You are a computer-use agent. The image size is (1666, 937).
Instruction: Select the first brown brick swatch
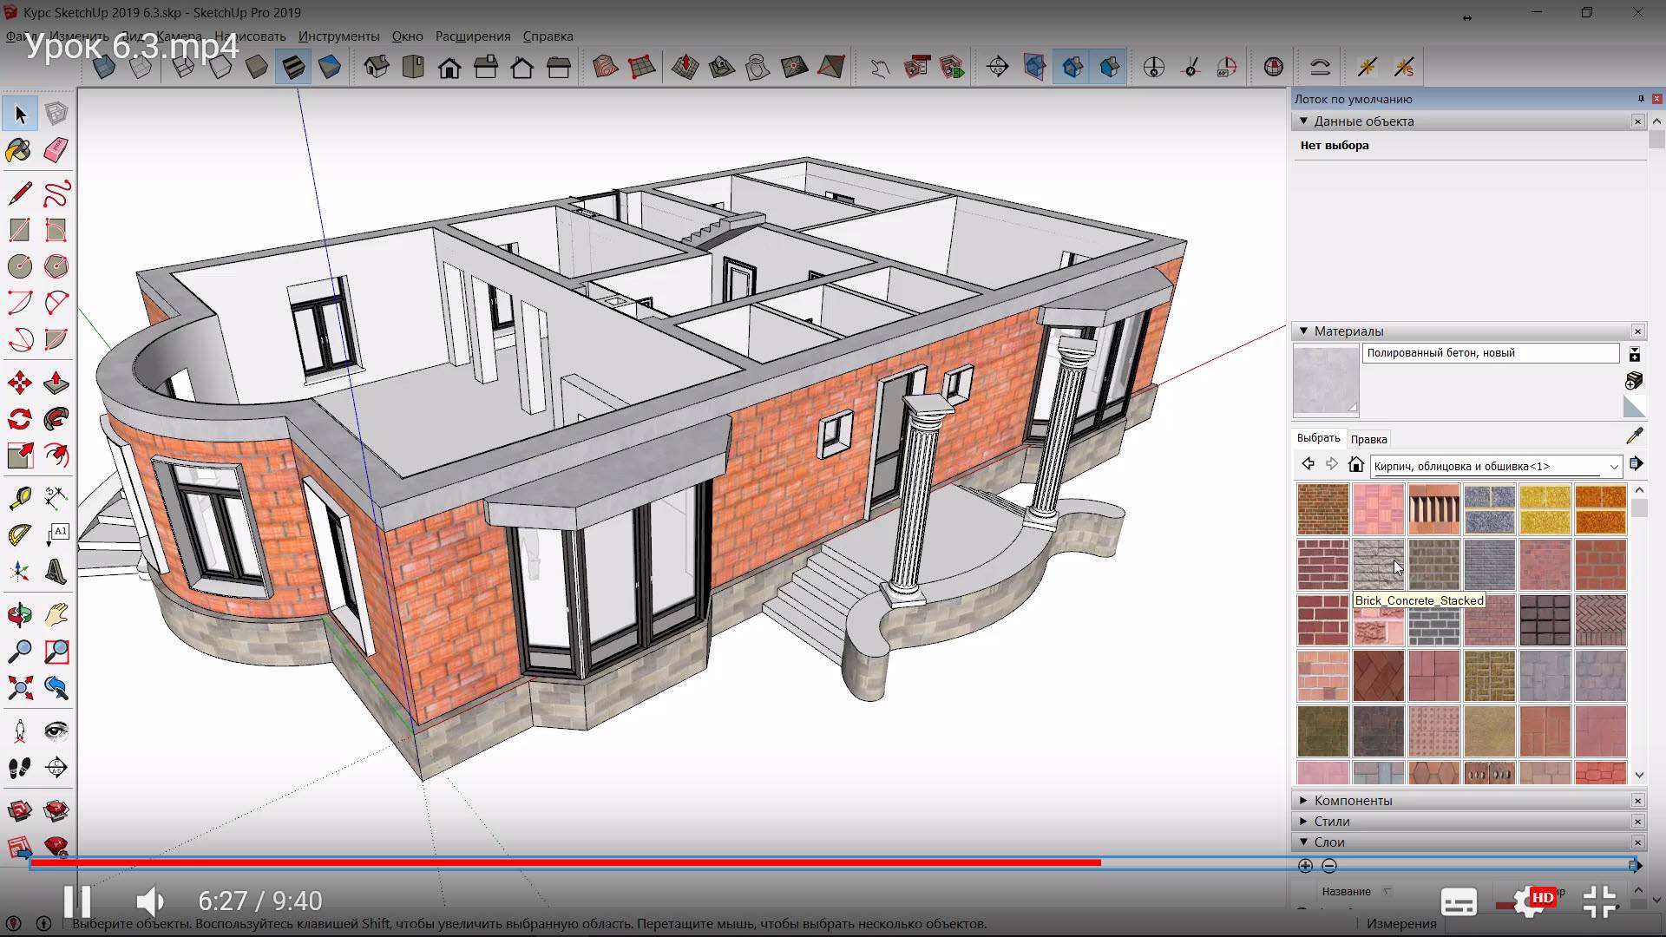tap(1322, 508)
